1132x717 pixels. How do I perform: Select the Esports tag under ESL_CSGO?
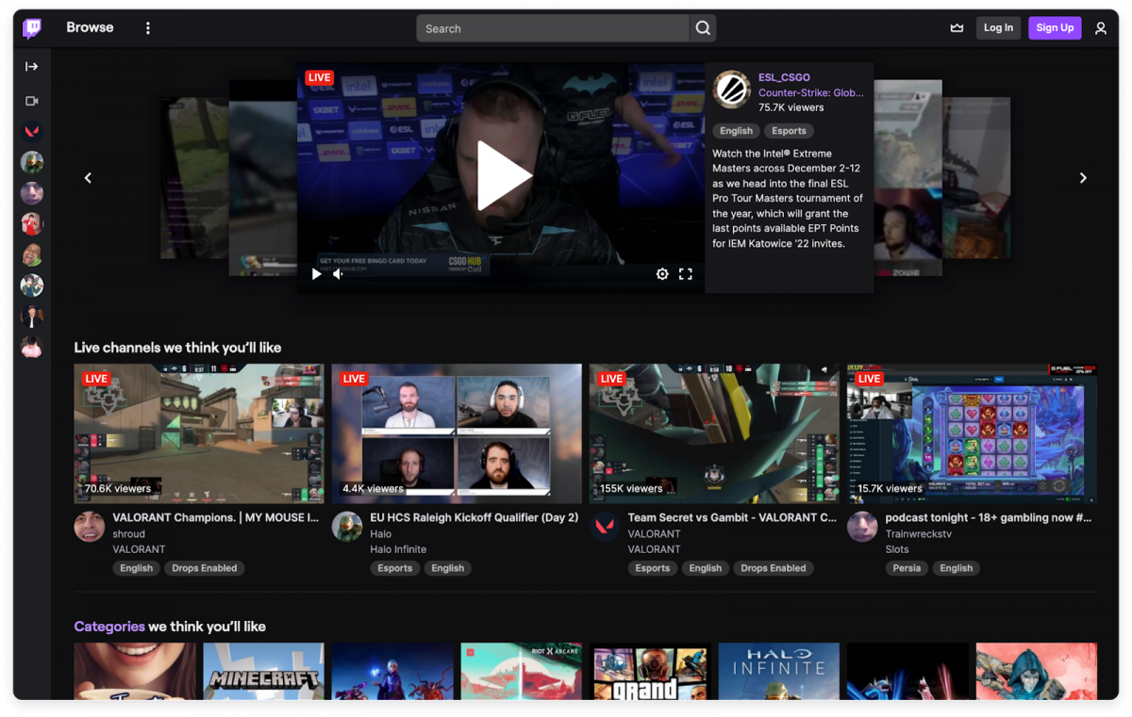789,131
